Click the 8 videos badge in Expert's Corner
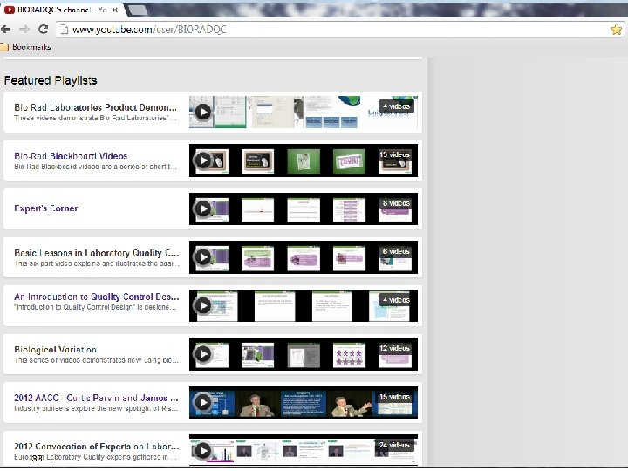 point(396,203)
